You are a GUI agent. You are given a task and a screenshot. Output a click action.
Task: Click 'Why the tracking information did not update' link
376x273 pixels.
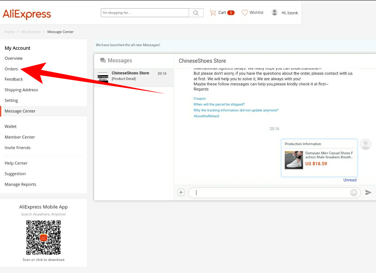[x=236, y=110]
